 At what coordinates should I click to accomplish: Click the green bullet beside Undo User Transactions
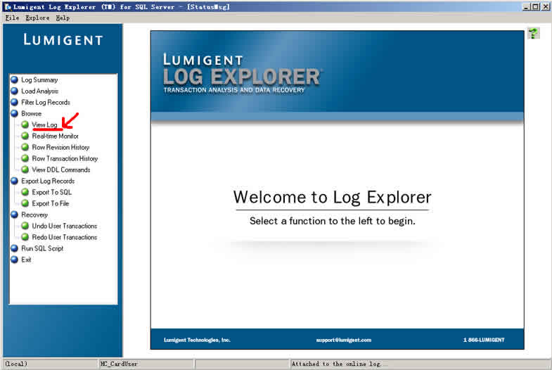coord(25,226)
